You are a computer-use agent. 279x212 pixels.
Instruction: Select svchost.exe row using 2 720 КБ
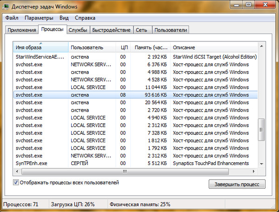pos(136,110)
